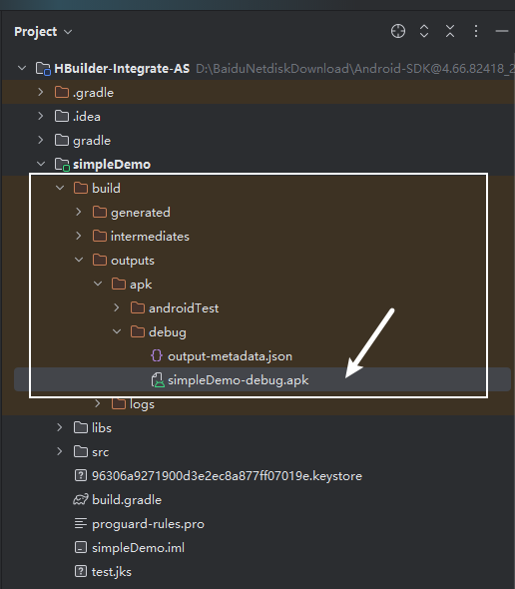Click the debug folder icon
Viewport: 515px width, 589px height.
pyautogui.click(x=138, y=332)
